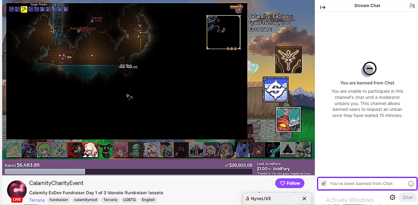Screen dimensions: 418x205
Task: Click the pink-haired girl avatar in strip
Action: [x=120, y=150]
